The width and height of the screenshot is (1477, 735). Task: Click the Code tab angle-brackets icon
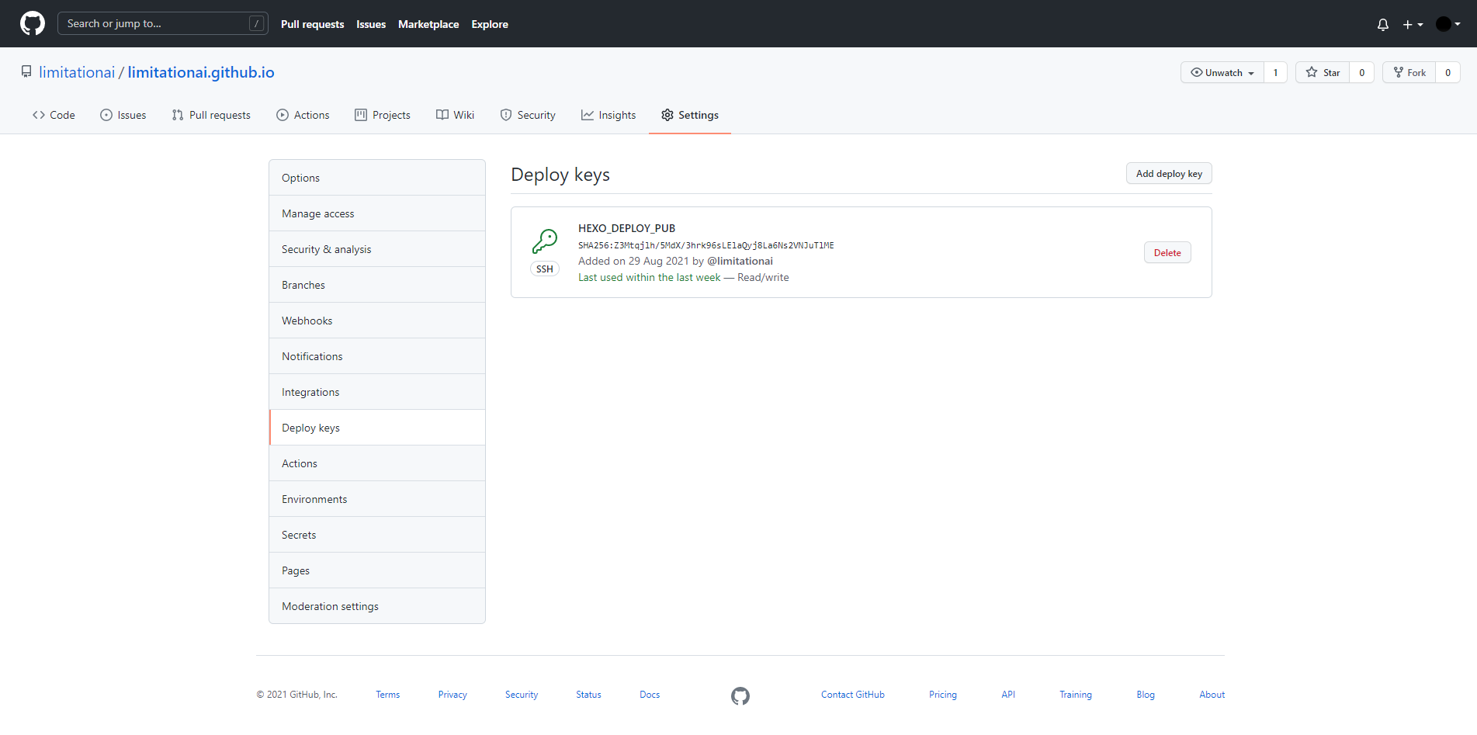pyautogui.click(x=39, y=115)
